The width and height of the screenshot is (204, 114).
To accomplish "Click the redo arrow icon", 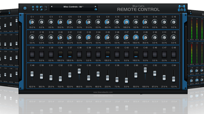I will pos(46,7).
